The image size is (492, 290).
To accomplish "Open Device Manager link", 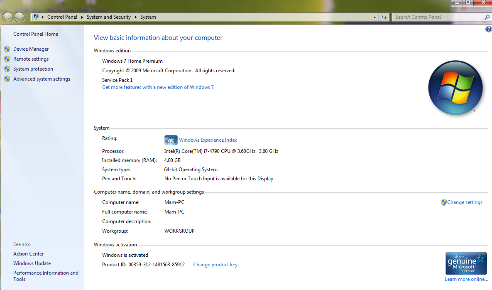I will click(x=31, y=49).
